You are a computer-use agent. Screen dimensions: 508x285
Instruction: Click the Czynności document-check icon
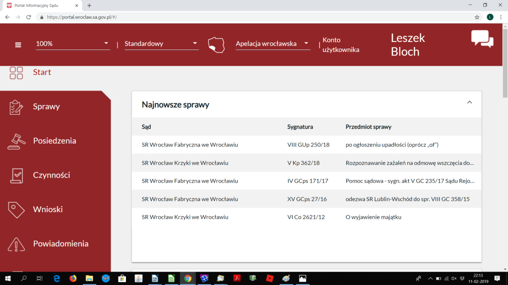coord(16,176)
